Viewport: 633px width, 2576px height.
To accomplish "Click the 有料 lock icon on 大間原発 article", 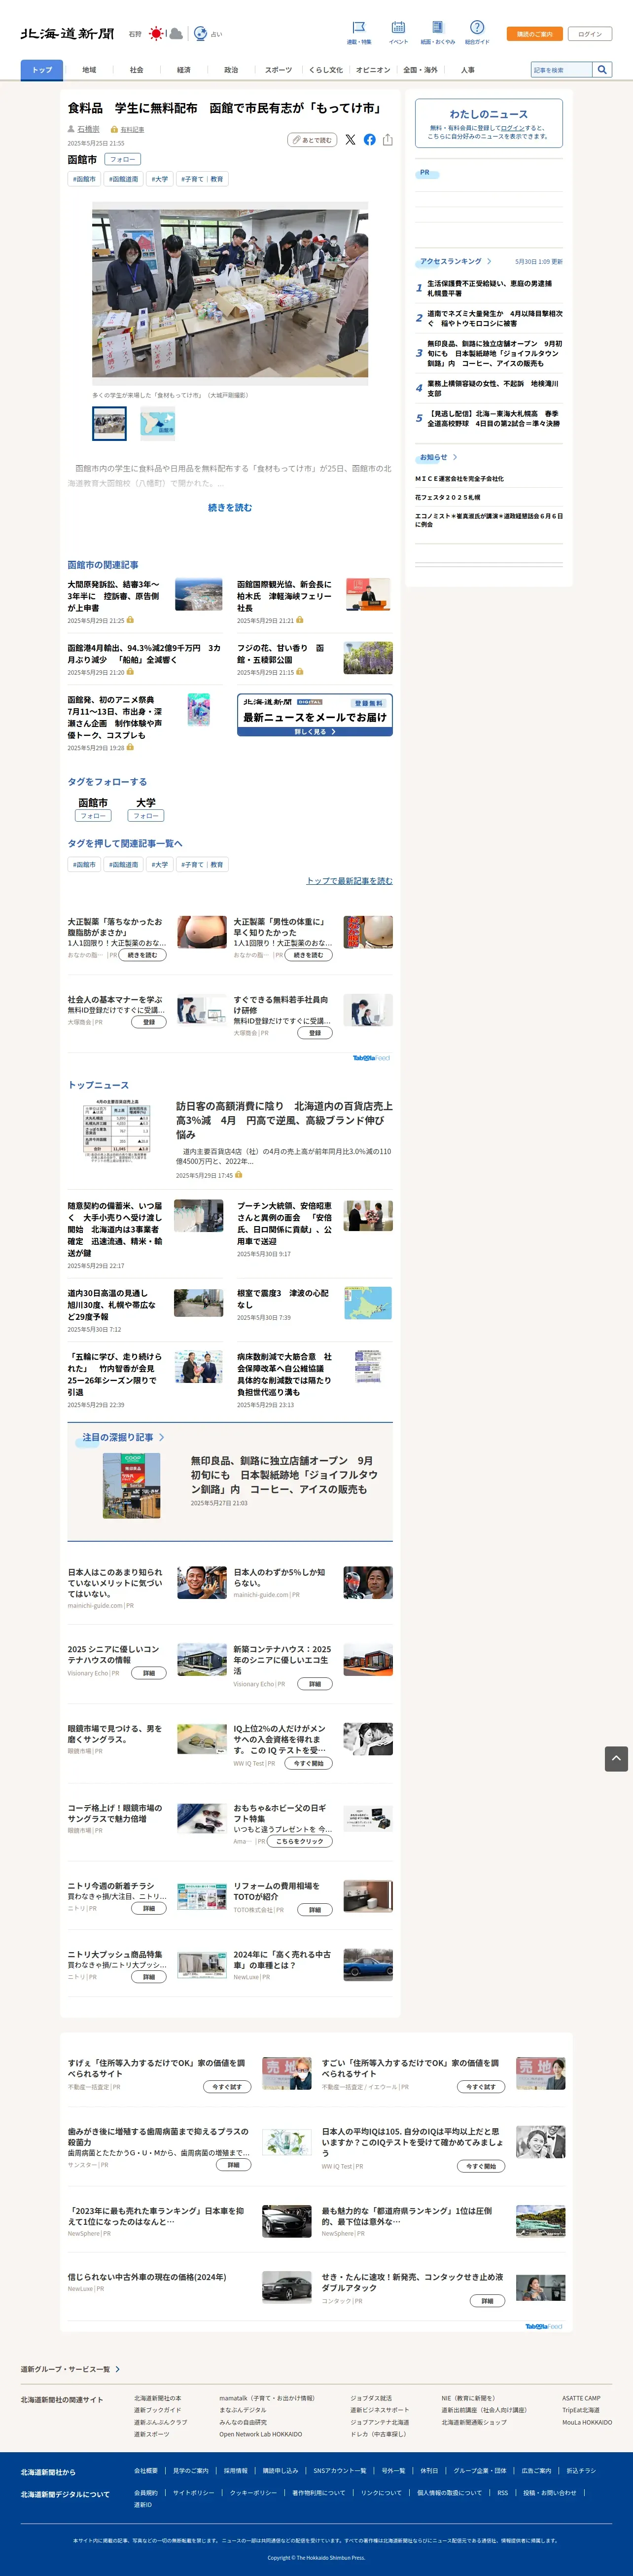I will tap(130, 620).
